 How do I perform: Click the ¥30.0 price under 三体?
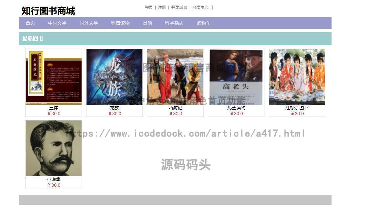point(54,114)
